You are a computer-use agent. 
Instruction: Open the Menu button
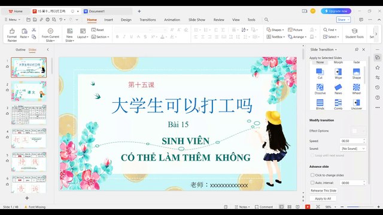pos(12,20)
